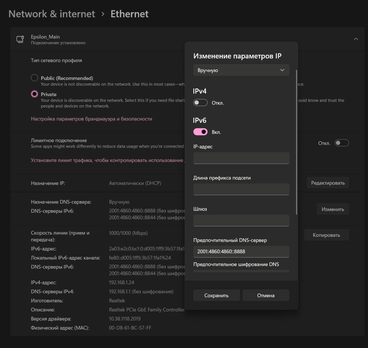
Task: Disable the IPv6 toggle
Action: coord(200,132)
